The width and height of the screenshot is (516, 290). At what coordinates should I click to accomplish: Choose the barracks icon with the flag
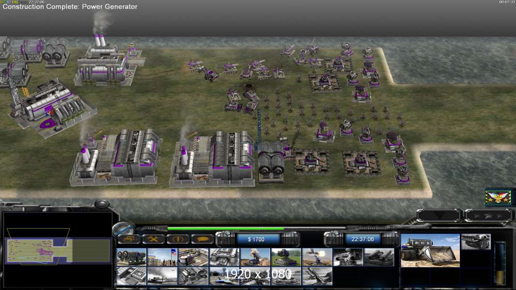coord(162,257)
